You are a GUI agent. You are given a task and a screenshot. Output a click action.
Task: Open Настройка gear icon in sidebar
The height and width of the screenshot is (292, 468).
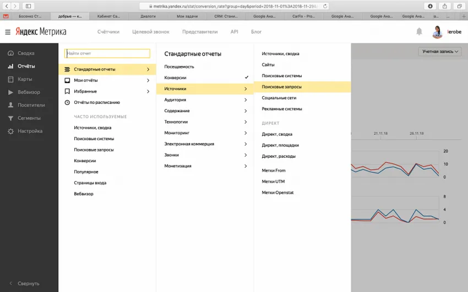click(10, 131)
